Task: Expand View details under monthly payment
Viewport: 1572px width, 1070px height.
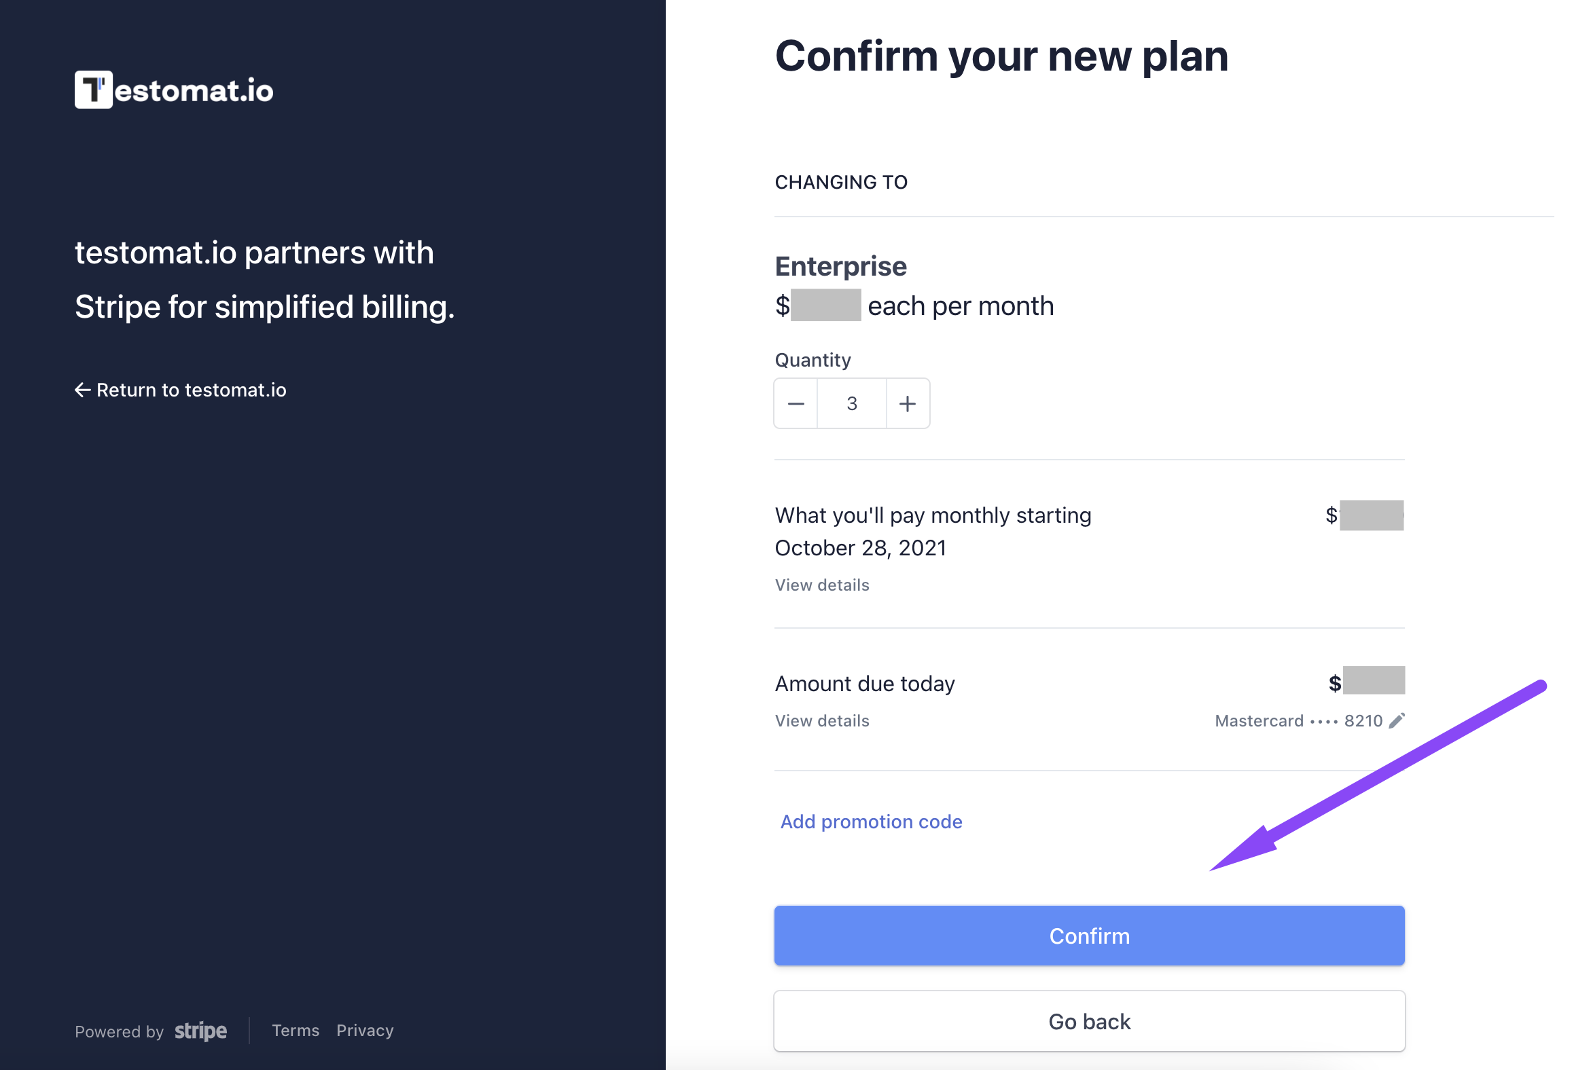Action: tap(822, 585)
